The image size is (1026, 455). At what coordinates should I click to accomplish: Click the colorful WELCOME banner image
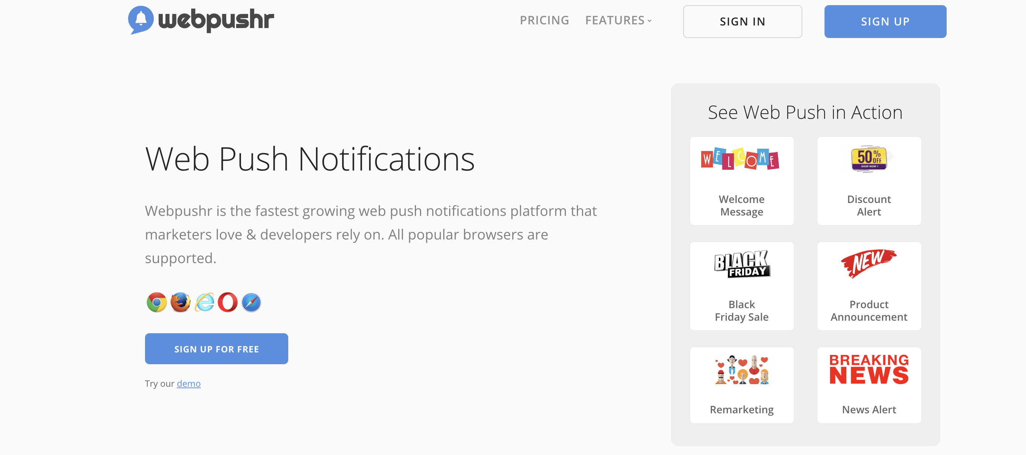740,159
